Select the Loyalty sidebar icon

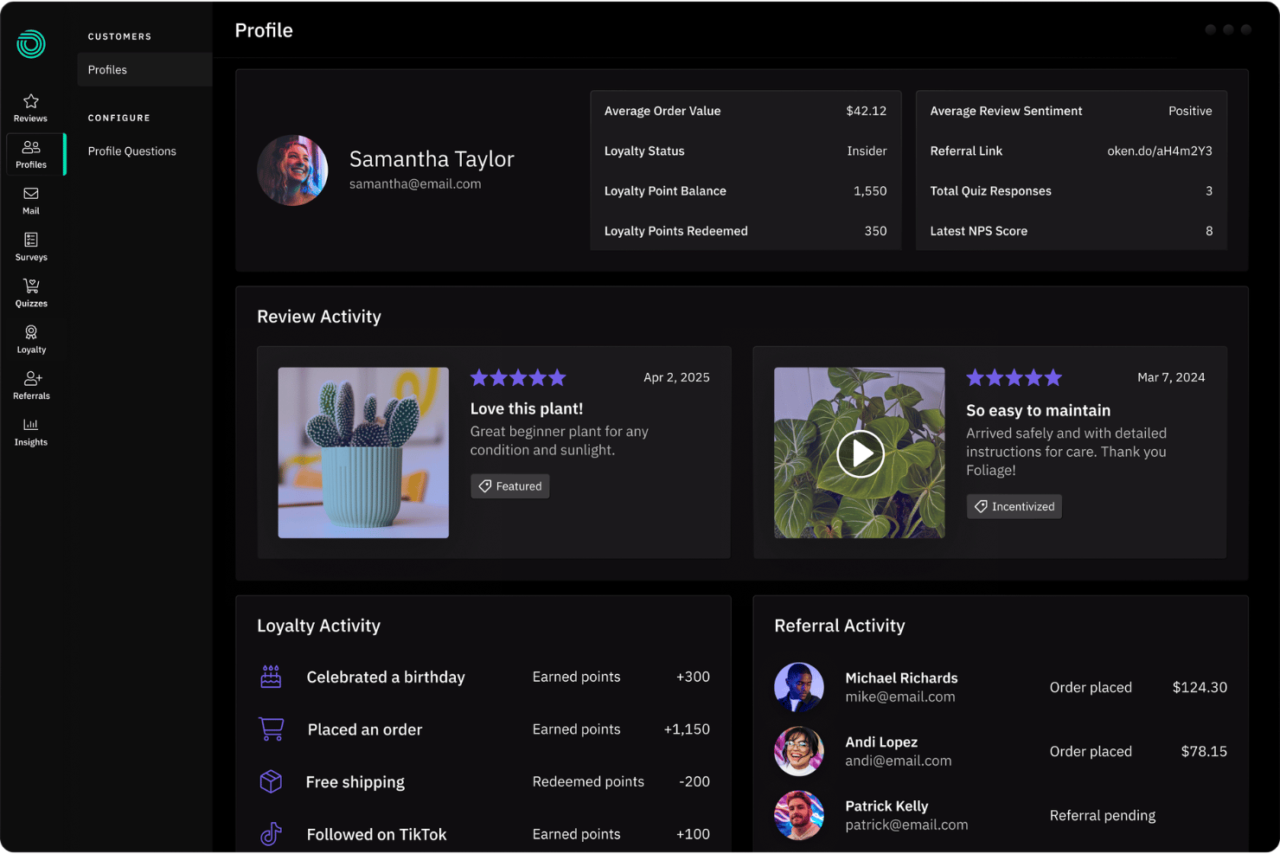pos(31,339)
